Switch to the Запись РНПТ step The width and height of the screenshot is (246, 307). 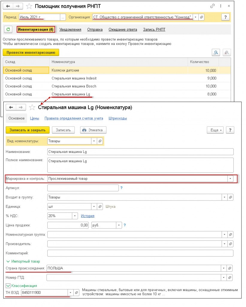click(x=154, y=29)
